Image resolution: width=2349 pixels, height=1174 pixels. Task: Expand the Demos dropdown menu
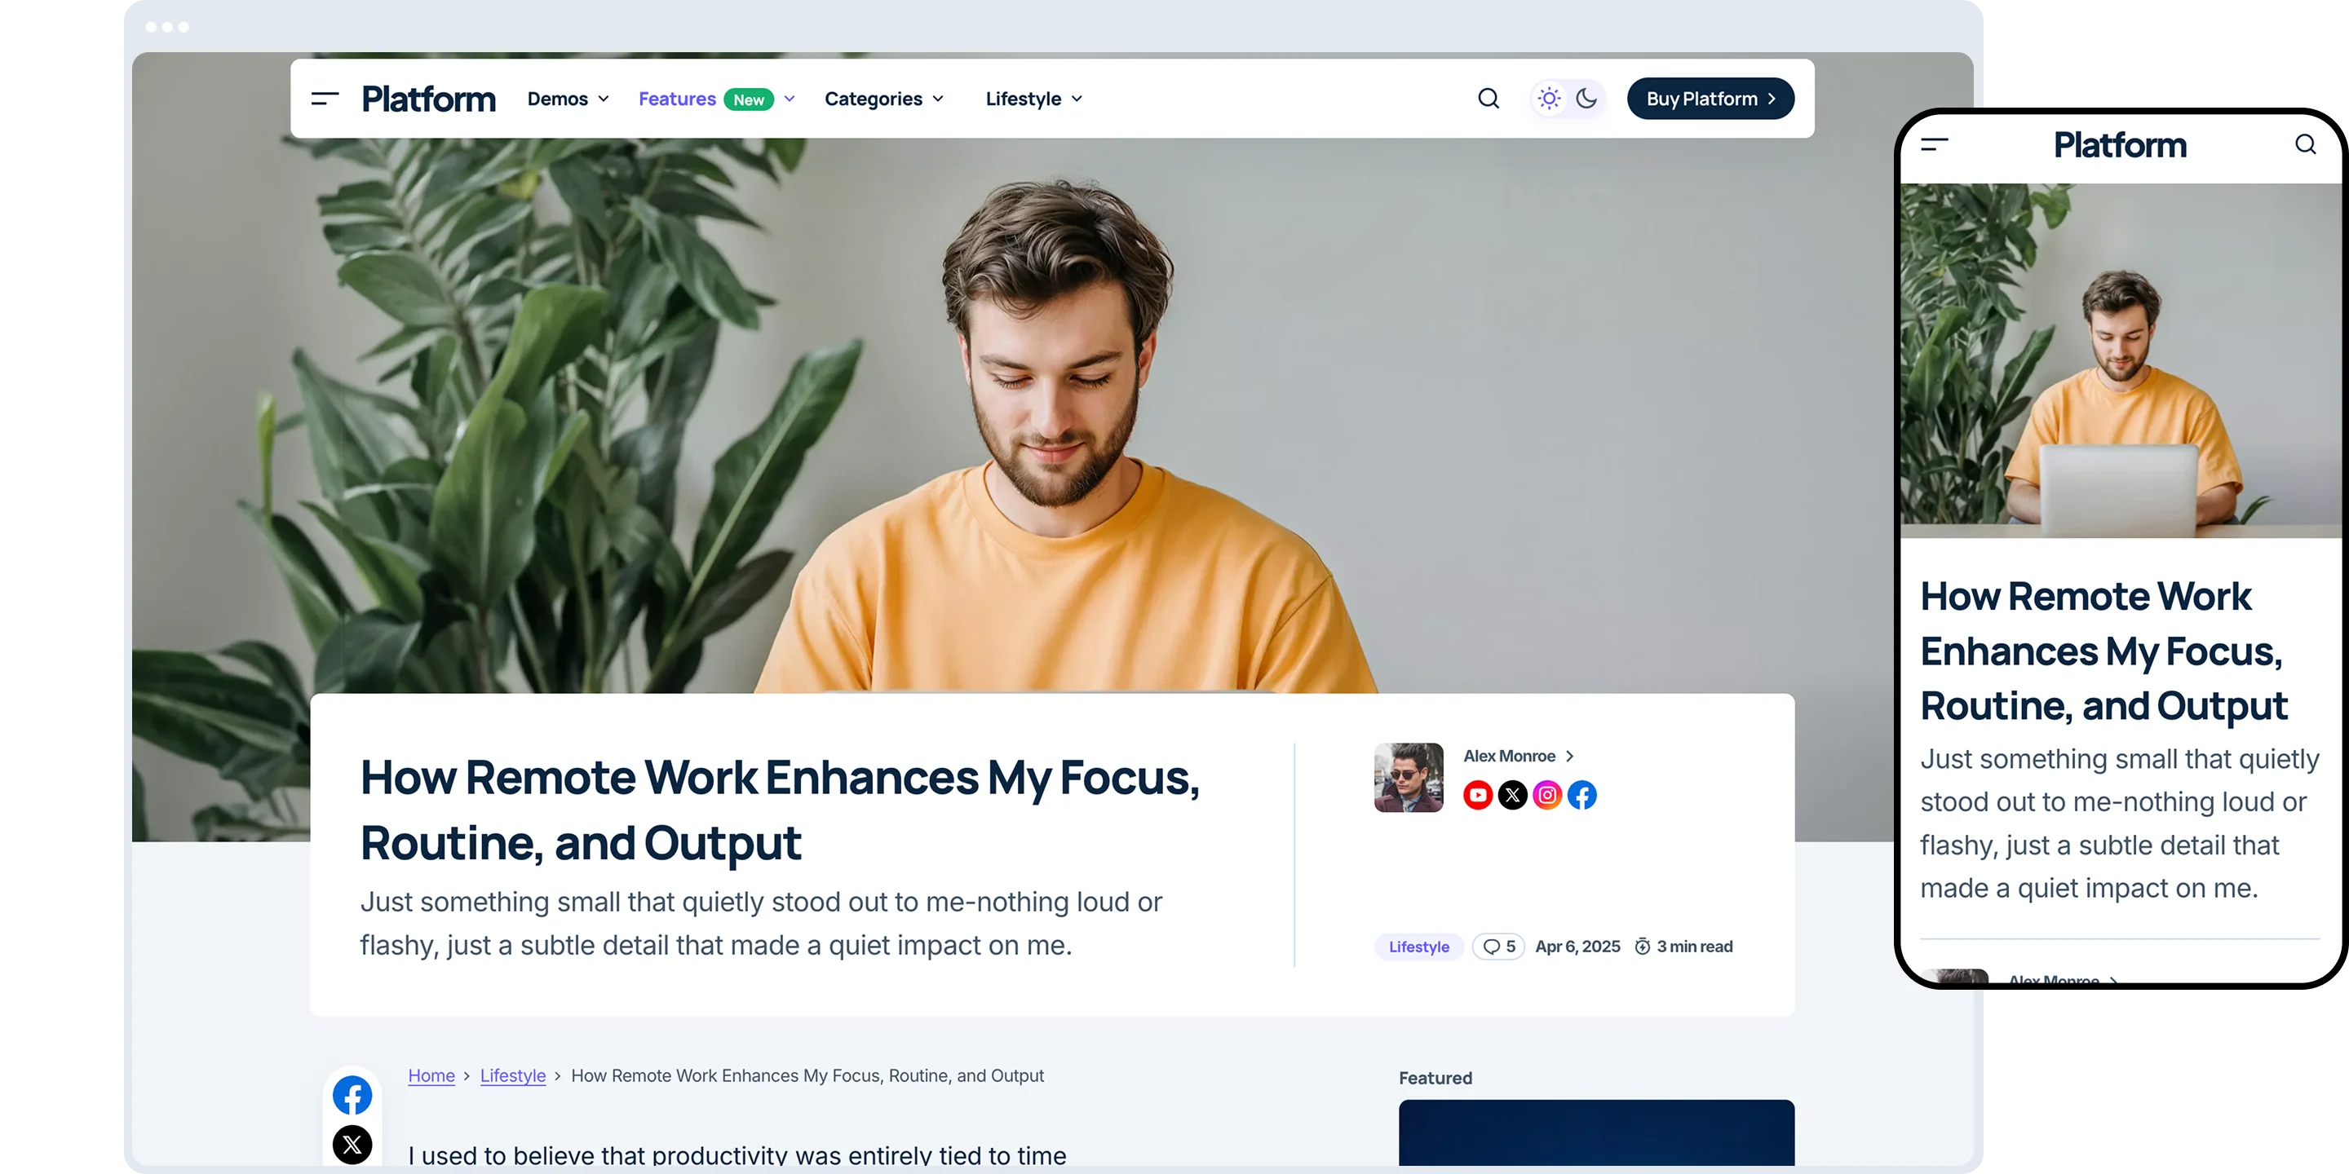[x=568, y=99]
